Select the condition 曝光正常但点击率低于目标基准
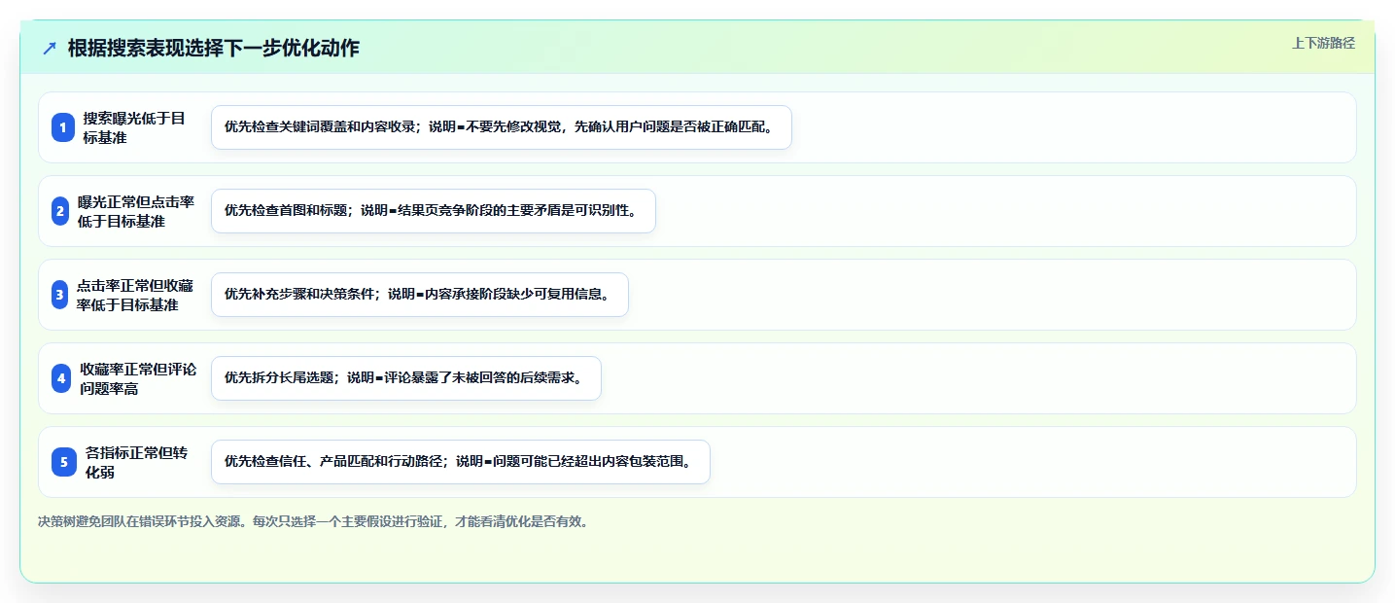Screen dimensions: 1395x603 click(x=136, y=211)
